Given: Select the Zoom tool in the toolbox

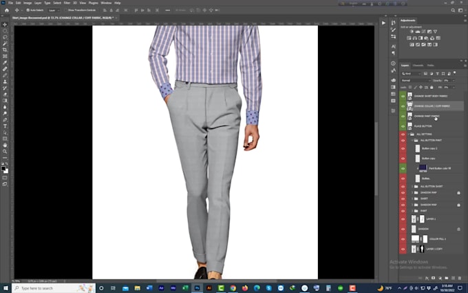Looking at the screenshot, I should pyautogui.click(x=5, y=151).
